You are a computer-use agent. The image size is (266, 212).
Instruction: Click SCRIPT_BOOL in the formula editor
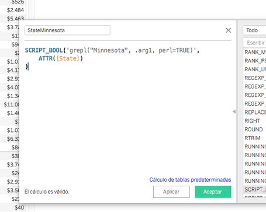pyautogui.click(x=44, y=50)
